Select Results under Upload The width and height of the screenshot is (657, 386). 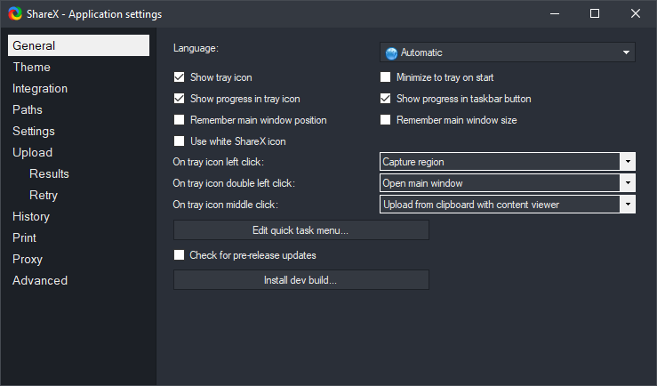pos(49,173)
